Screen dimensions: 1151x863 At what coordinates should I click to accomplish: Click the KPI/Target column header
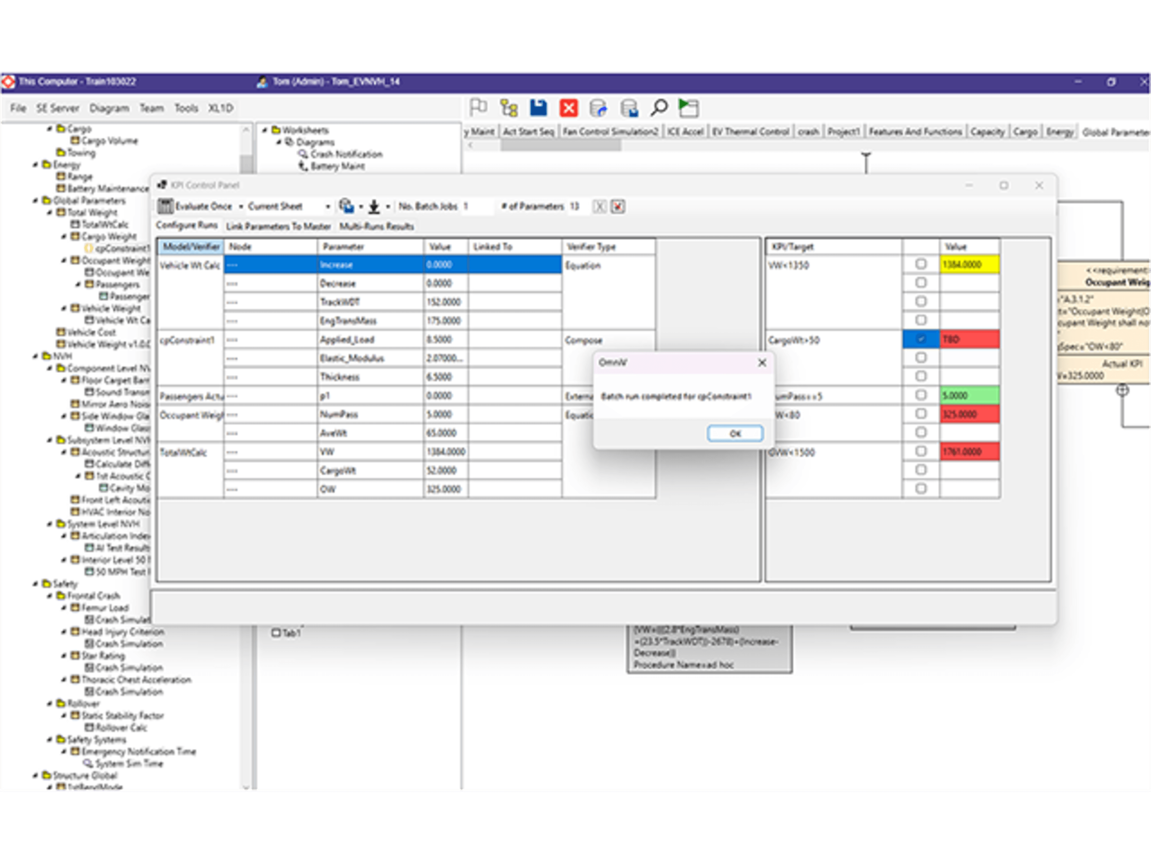coord(834,247)
